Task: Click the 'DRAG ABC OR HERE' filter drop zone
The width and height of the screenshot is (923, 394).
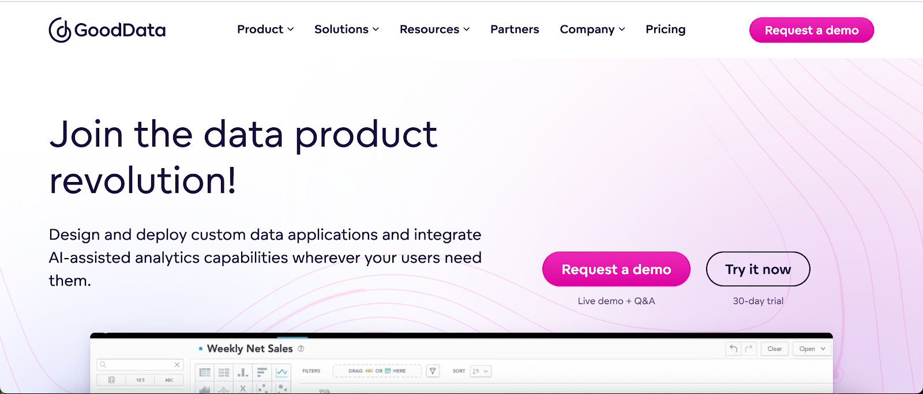Action: point(377,371)
